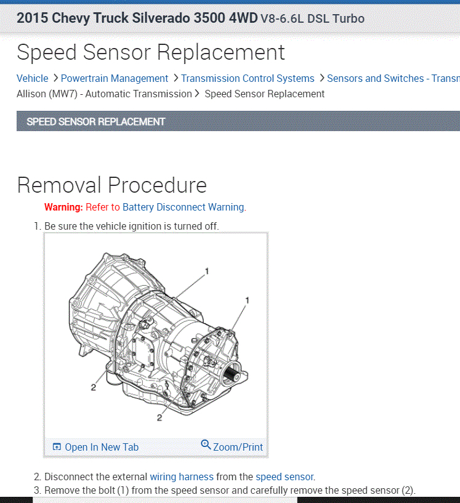Image resolution: width=460 pixels, height=503 pixels.
Task: Follow the wiring harness link
Action: (182, 477)
